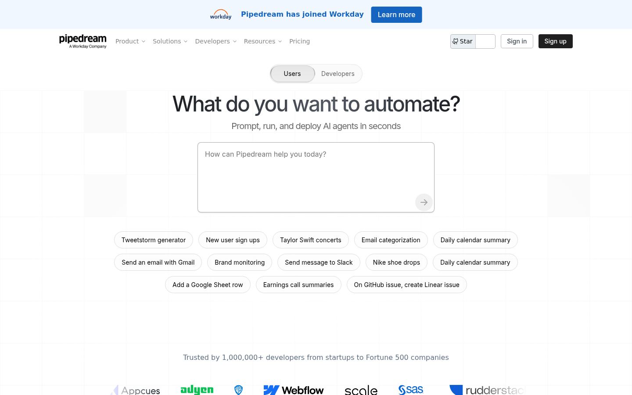Select the Earnings call summaries suggestion
632x395 pixels.
pos(298,285)
